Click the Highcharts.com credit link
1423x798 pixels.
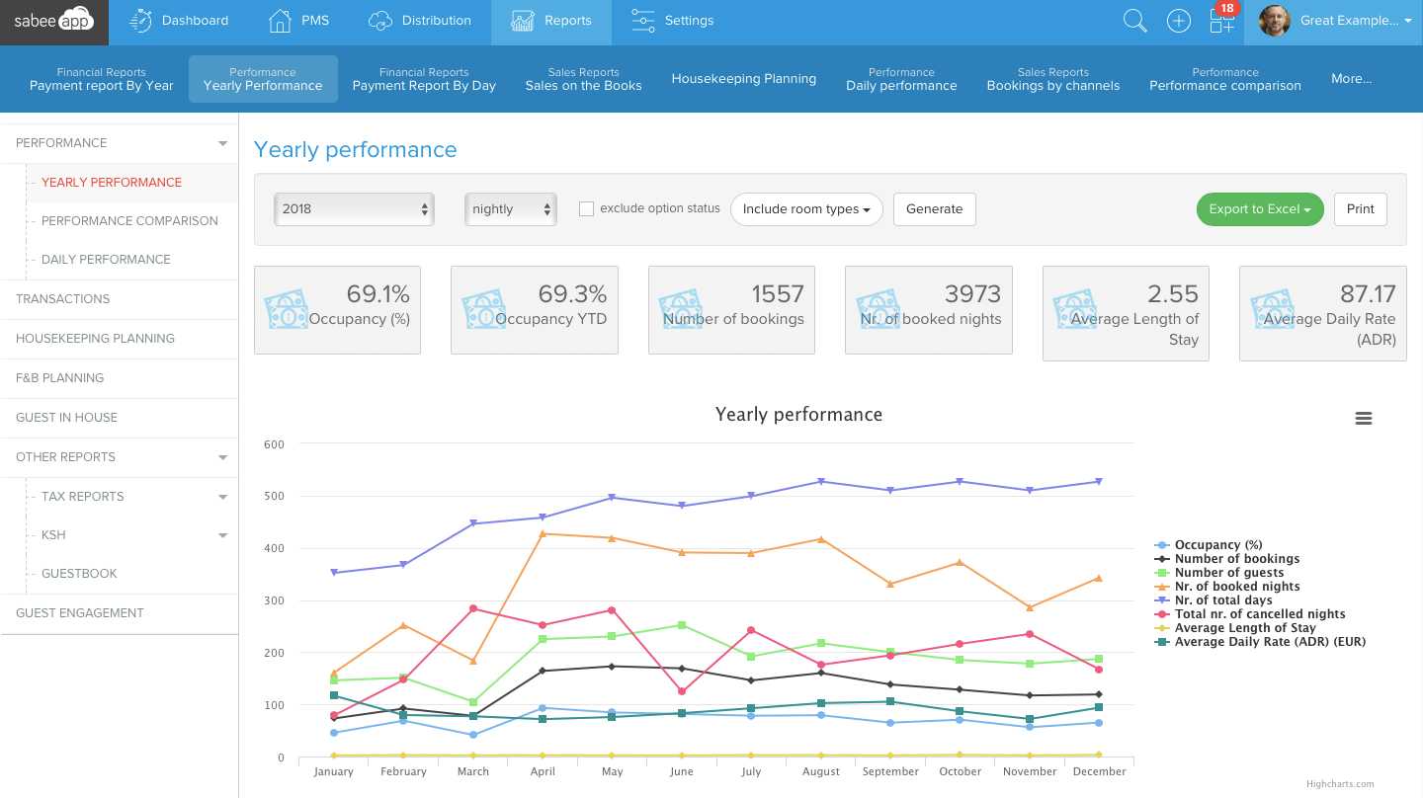pos(1340,784)
